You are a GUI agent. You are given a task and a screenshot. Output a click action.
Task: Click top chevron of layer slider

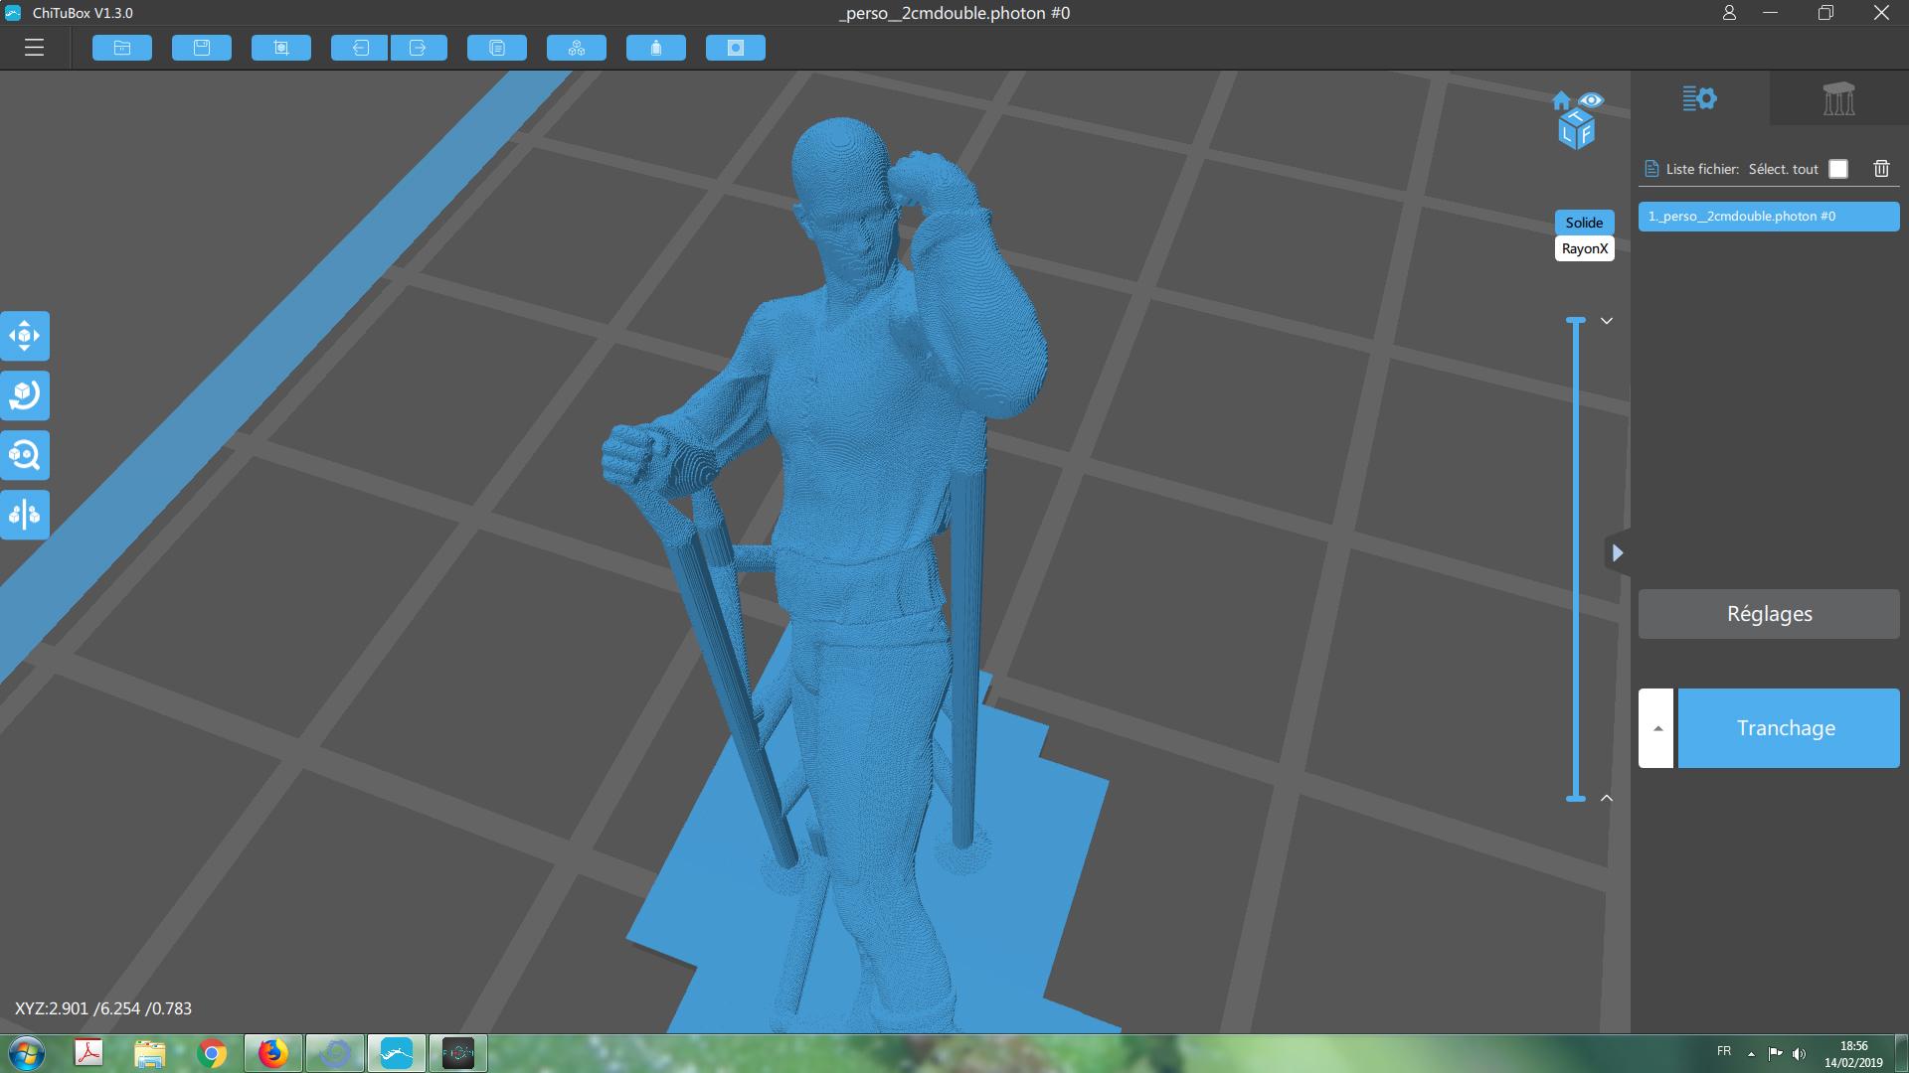tap(1606, 321)
